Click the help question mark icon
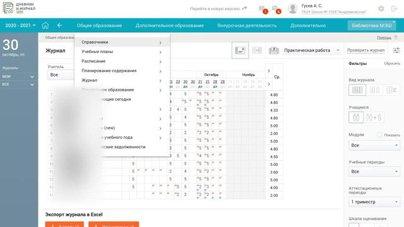This screenshot has width=404, height=227. [396, 38]
